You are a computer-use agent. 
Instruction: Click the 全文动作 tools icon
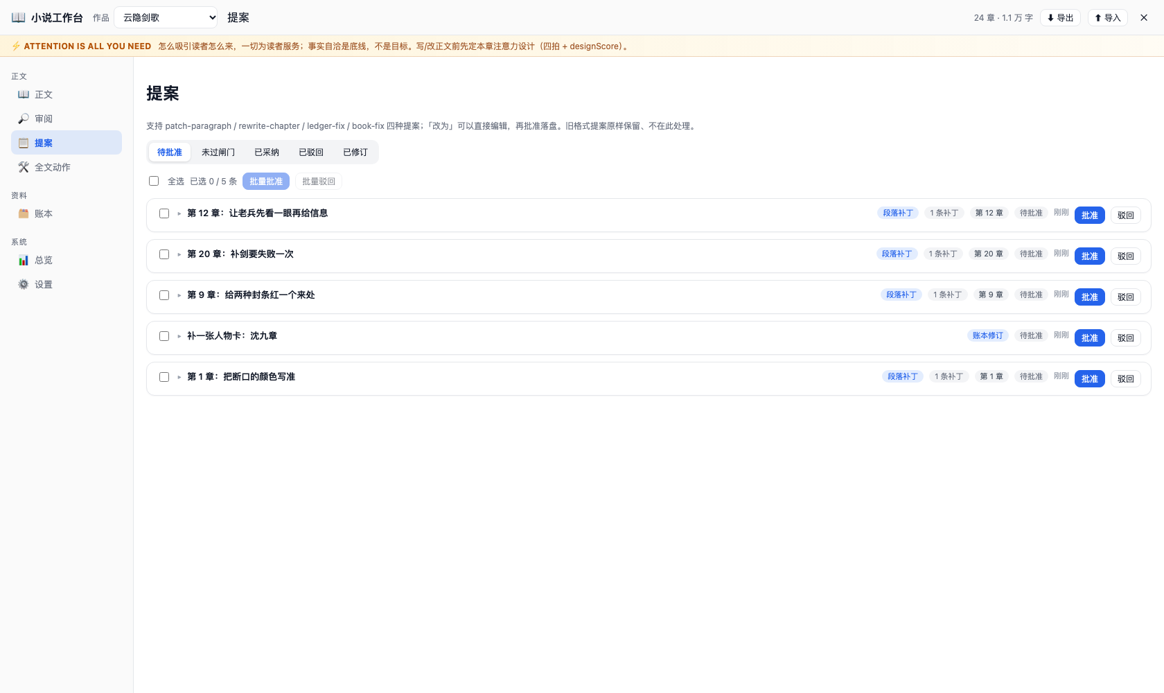pos(24,167)
